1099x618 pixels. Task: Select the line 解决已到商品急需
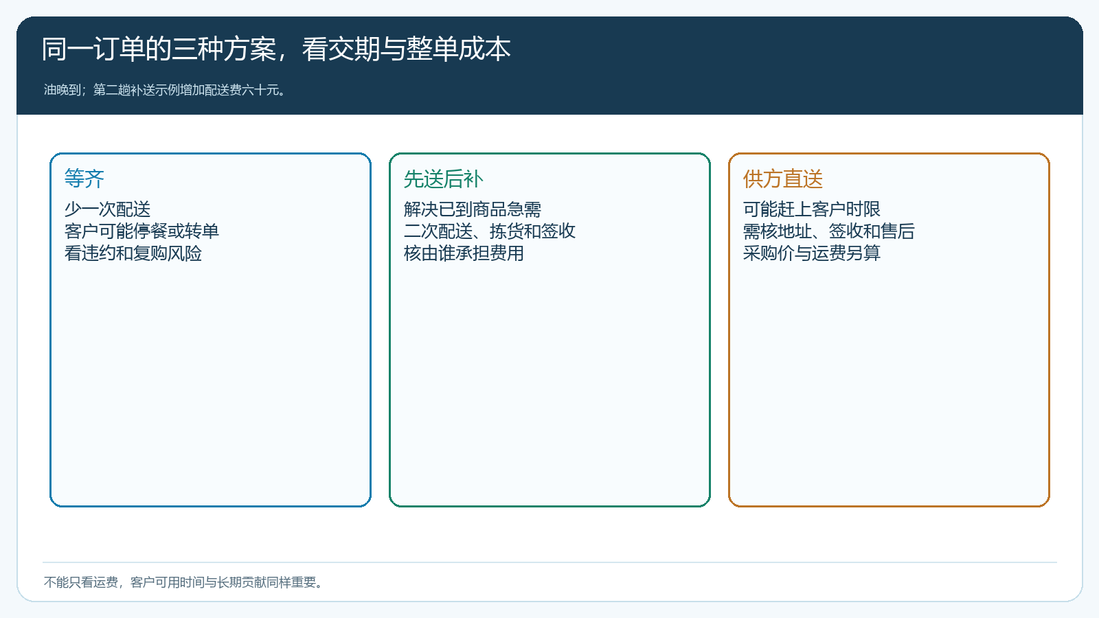click(473, 209)
